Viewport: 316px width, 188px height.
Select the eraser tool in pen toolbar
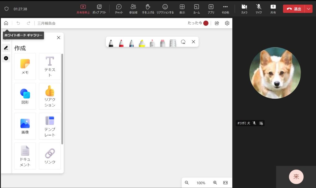[x=163, y=43]
